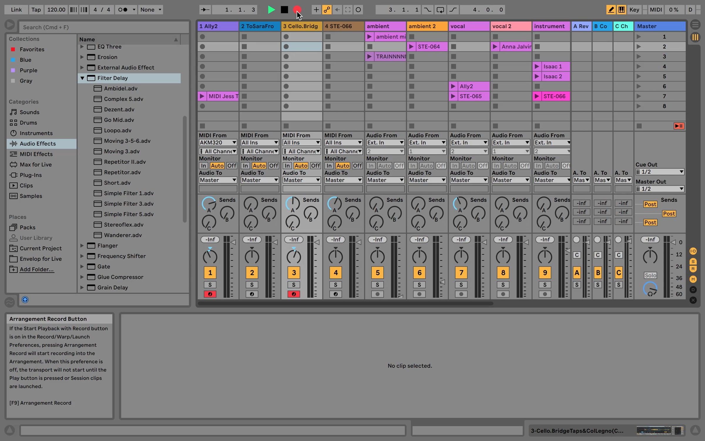Expand the Flanger device folder
Viewport: 705px width, 441px height.
coord(82,245)
